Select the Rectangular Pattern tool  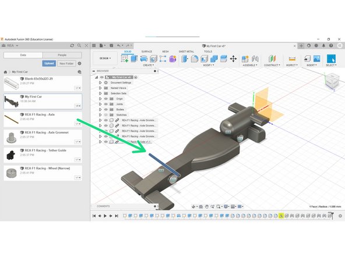coord(163,59)
